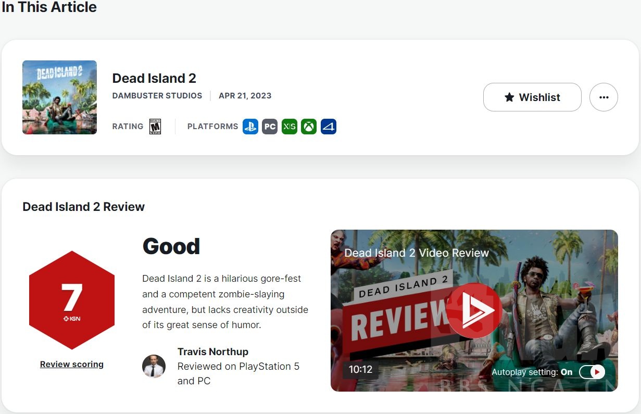Click the 10:12 video duration label
This screenshot has width=641, height=414.
click(x=360, y=370)
